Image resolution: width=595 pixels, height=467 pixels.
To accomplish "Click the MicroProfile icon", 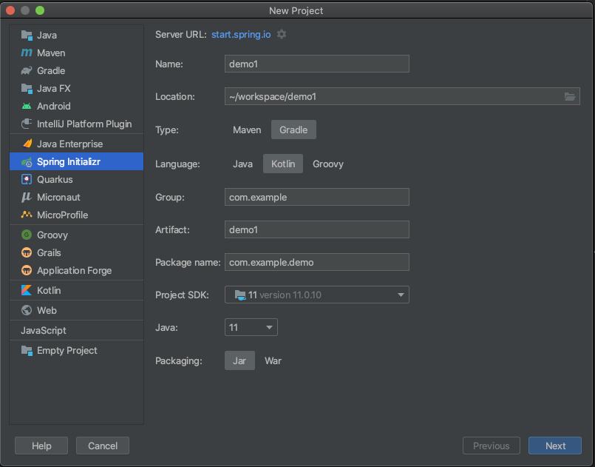I will [x=27, y=215].
